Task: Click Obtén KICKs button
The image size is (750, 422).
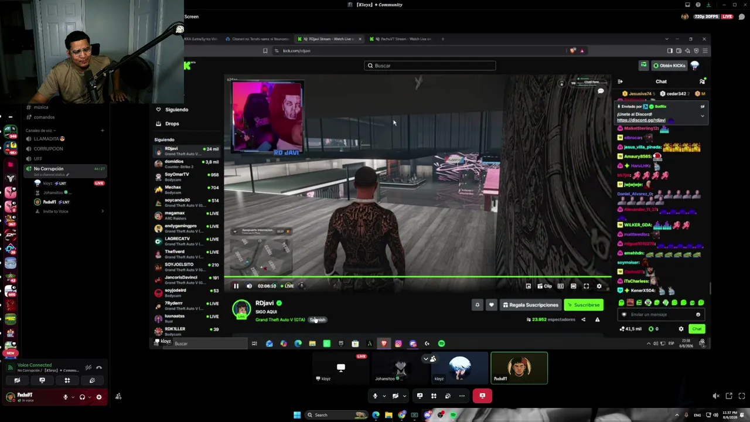Action: [x=669, y=66]
